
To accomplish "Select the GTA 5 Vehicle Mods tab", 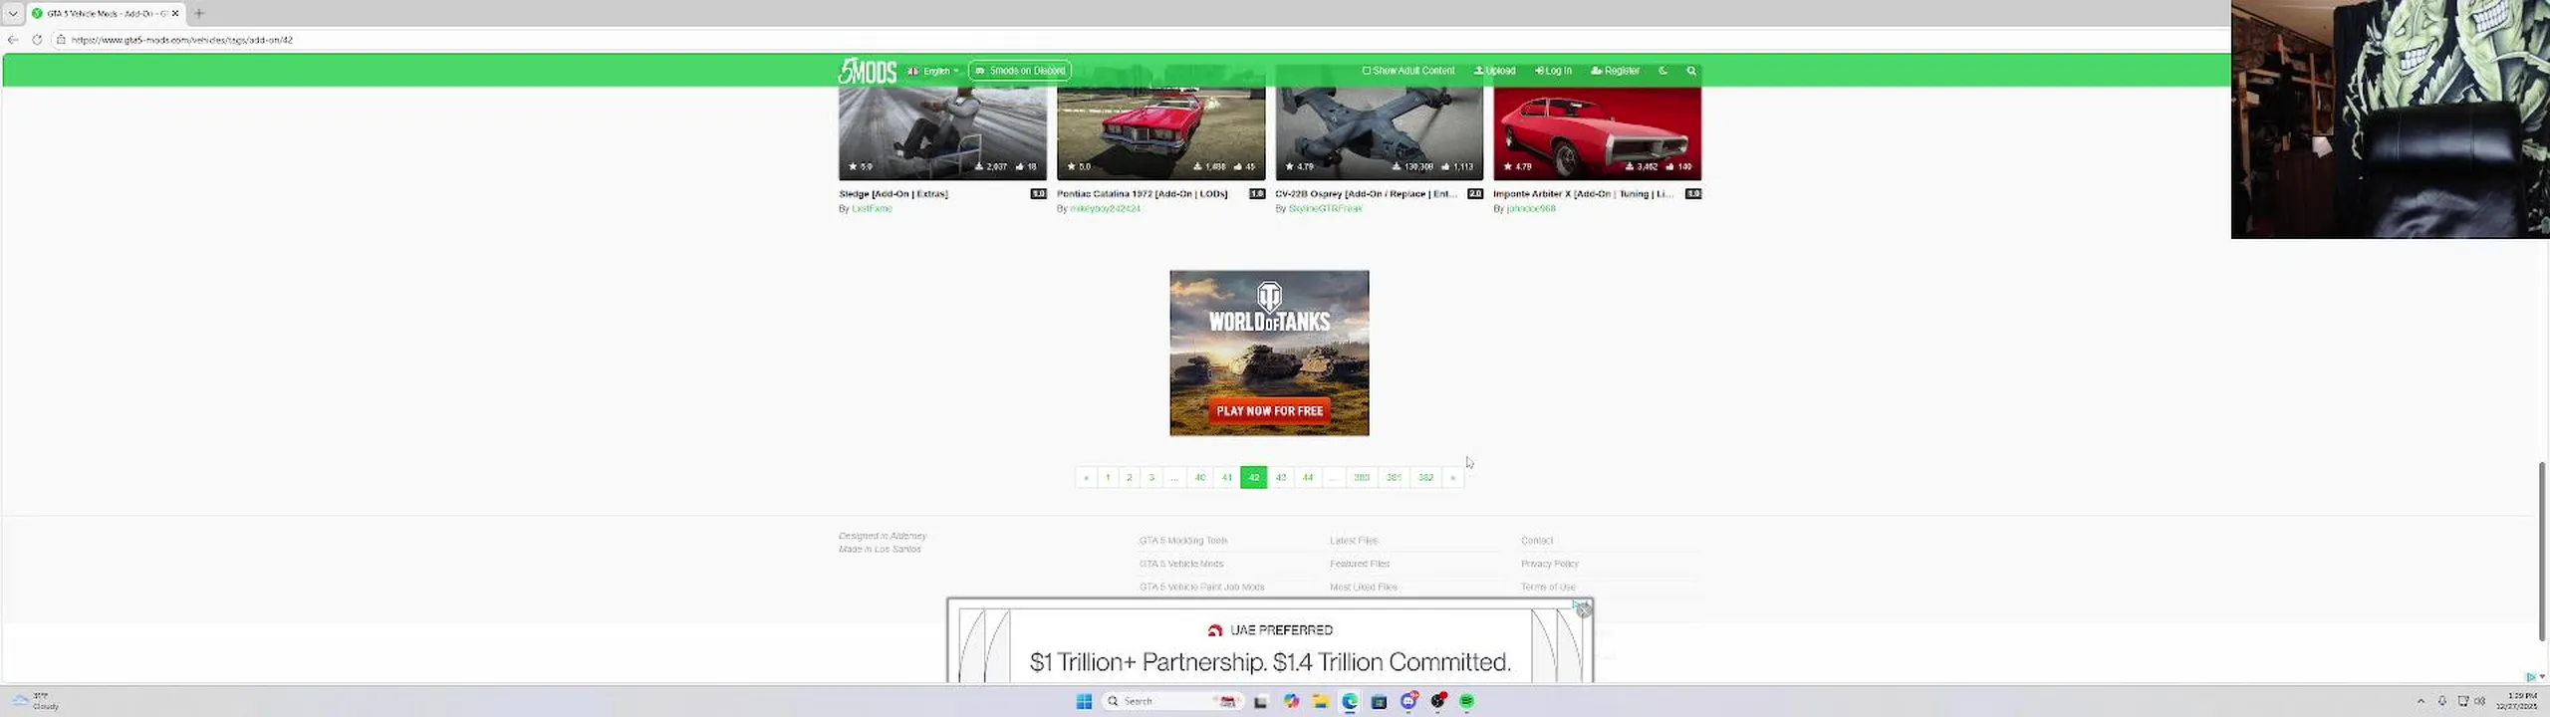I will (104, 13).
